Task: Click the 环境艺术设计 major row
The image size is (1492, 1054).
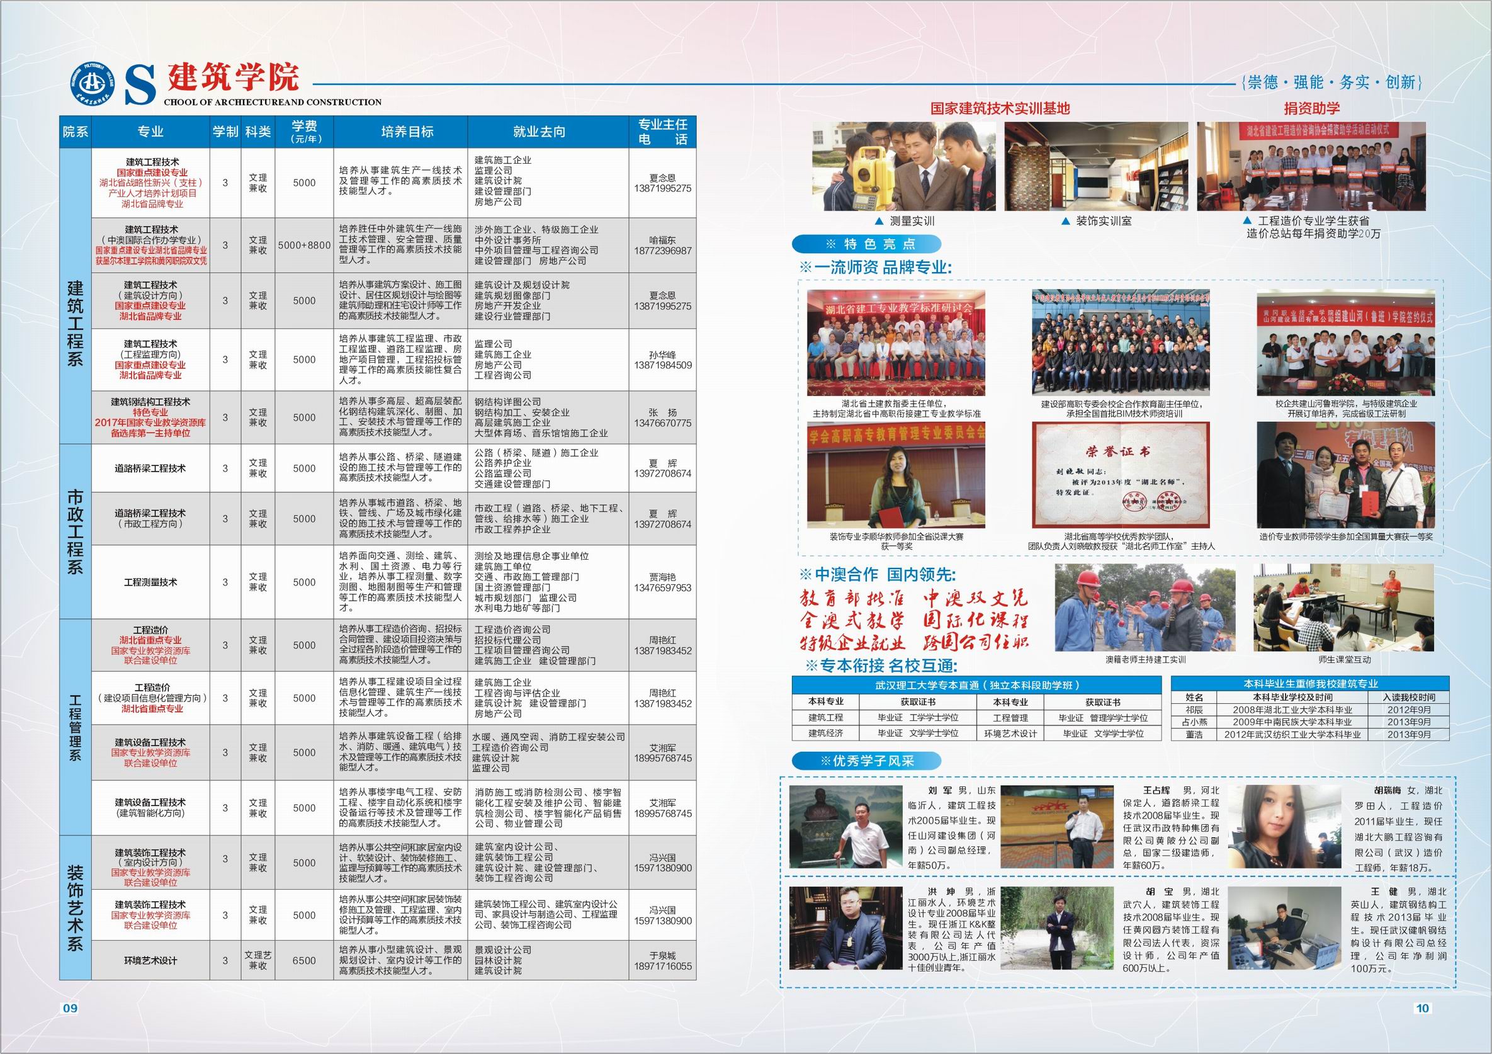Action: (150, 960)
